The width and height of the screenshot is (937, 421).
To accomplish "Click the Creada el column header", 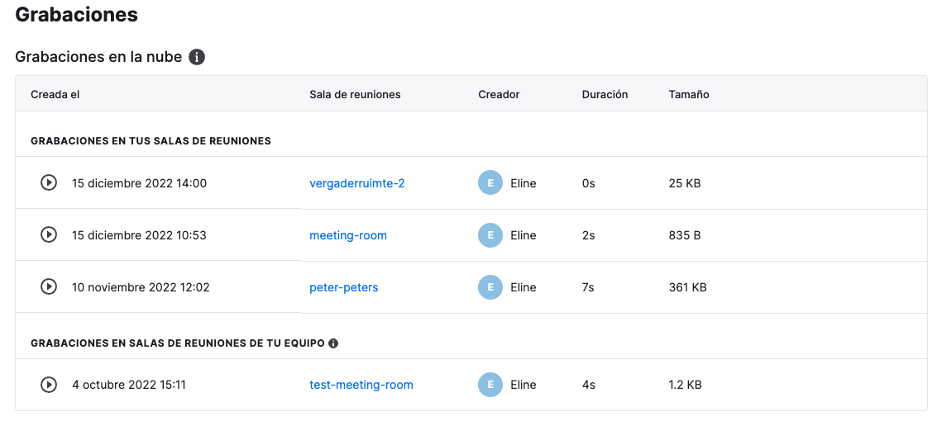I will click(x=55, y=94).
